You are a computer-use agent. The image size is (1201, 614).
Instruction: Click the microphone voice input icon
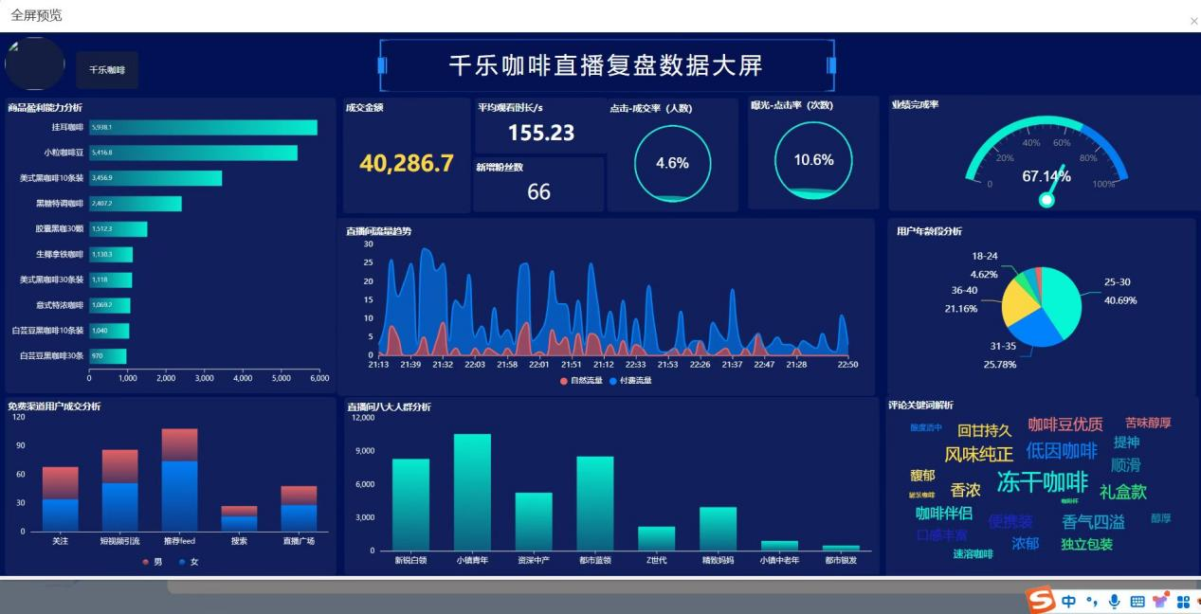pyautogui.click(x=1114, y=601)
